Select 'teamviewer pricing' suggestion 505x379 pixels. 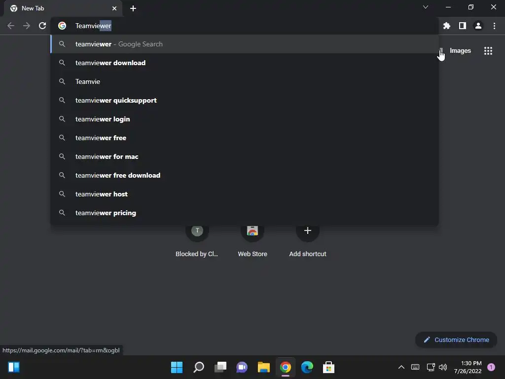tap(245, 213)
